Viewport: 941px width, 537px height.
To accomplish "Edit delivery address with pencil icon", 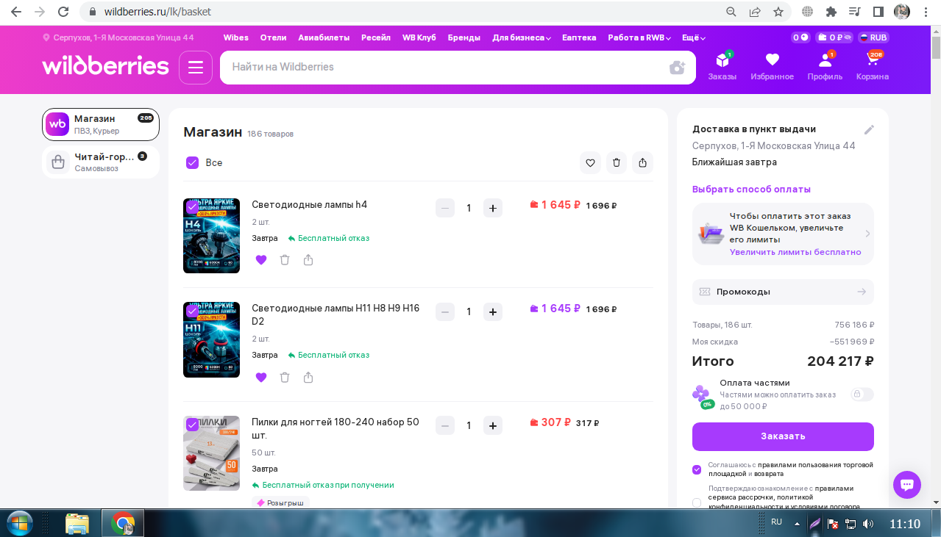I will coord(869,129).
